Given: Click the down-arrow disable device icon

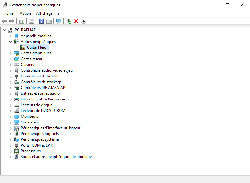Looking at the screenshot, I should pyautogui.click(x=84, y=21).
